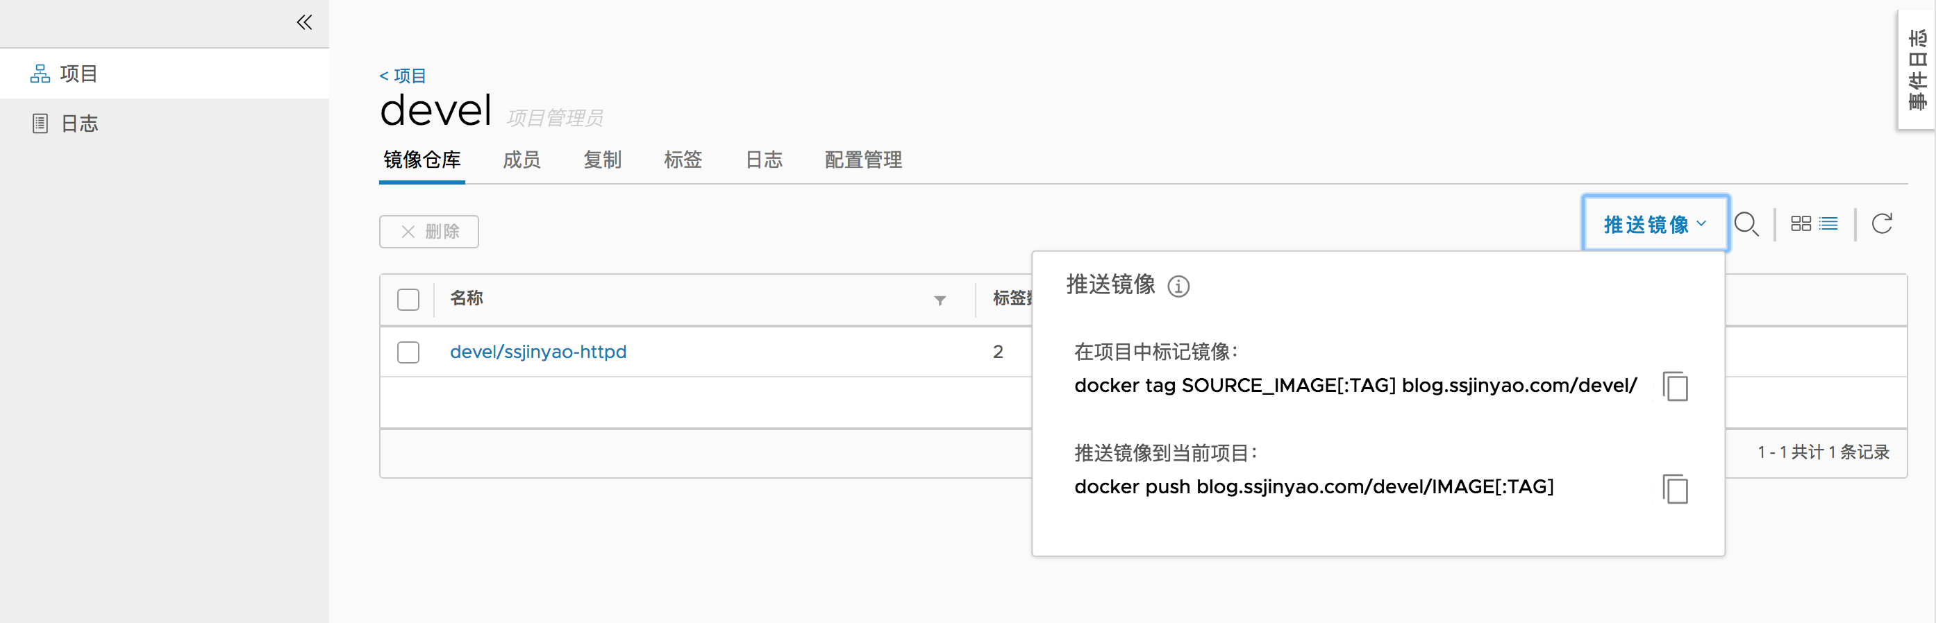Click the 删除 button
1936x623 pixels.
pos(429,231)
